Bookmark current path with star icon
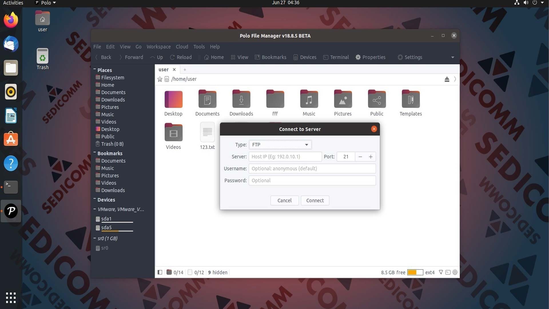549x309 pixels. tap(160, 79)
